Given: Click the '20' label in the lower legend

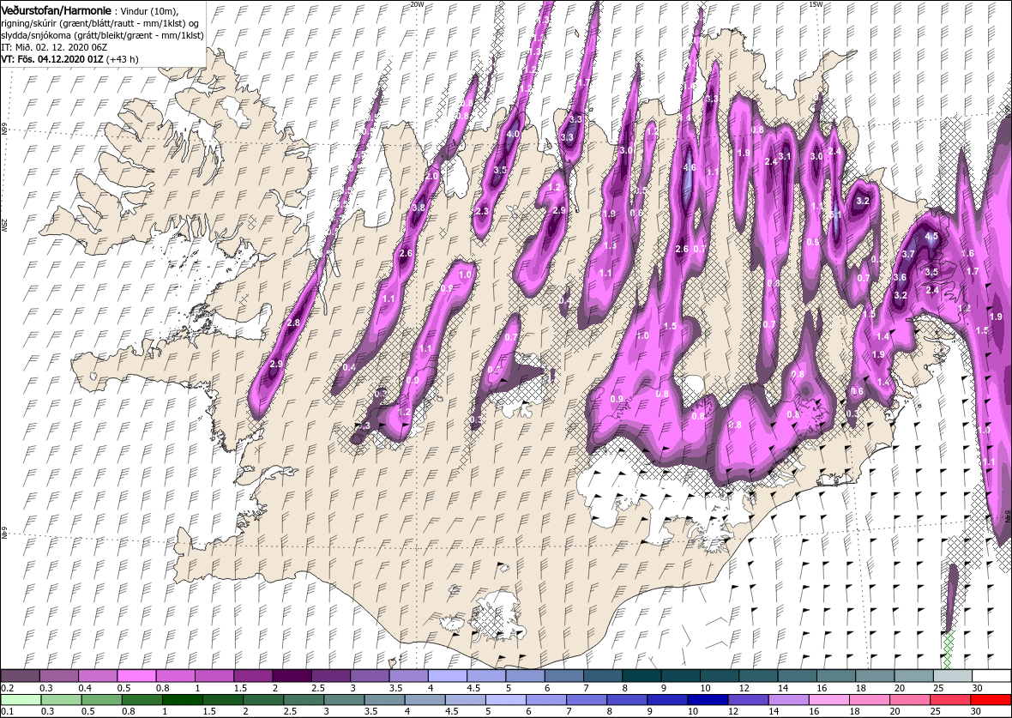Looking at the screenshot, I should (x=895, y=711).
